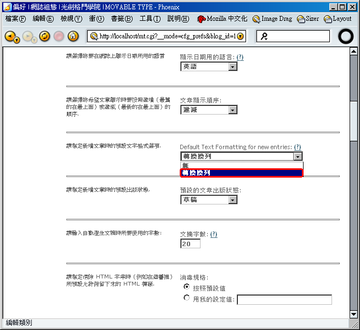Click the Layout bookmark folder
This screenshot has height=330, width=360.
[x=338, y=19]
